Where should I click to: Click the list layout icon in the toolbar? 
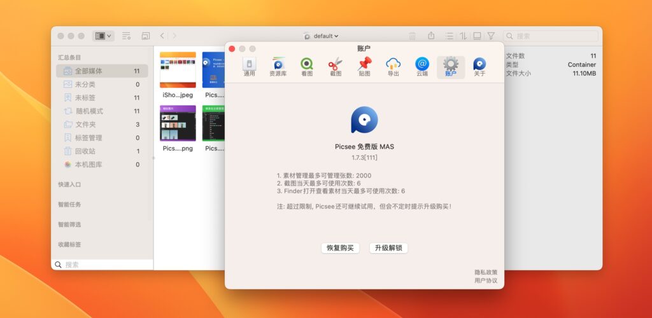click(x=450, y=36)
